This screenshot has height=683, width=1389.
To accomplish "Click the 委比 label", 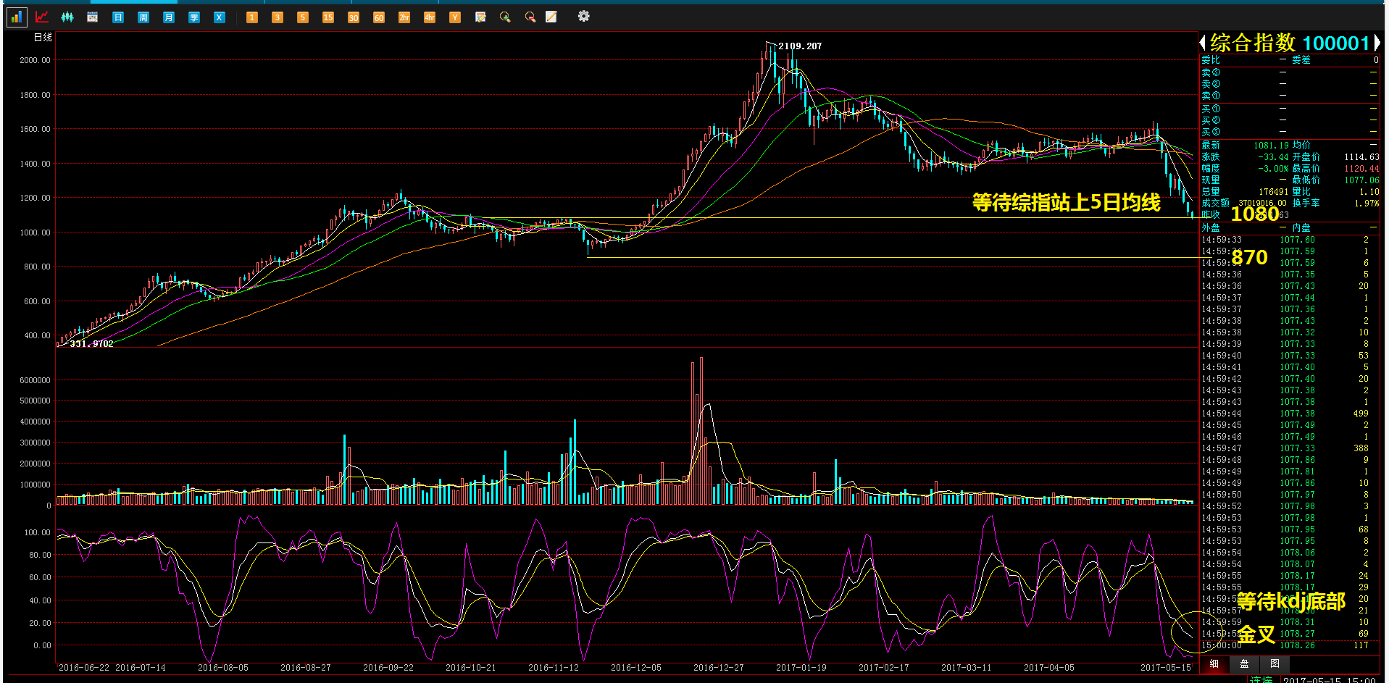I will (x=1211, y=60).
